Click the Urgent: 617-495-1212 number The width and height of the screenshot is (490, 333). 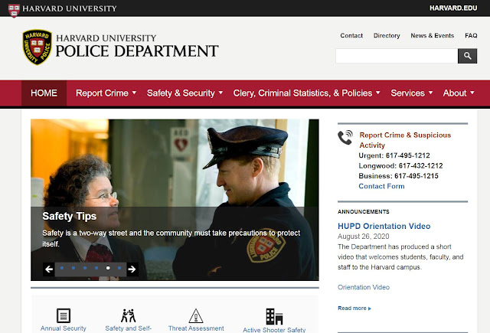tap(394, 155)
